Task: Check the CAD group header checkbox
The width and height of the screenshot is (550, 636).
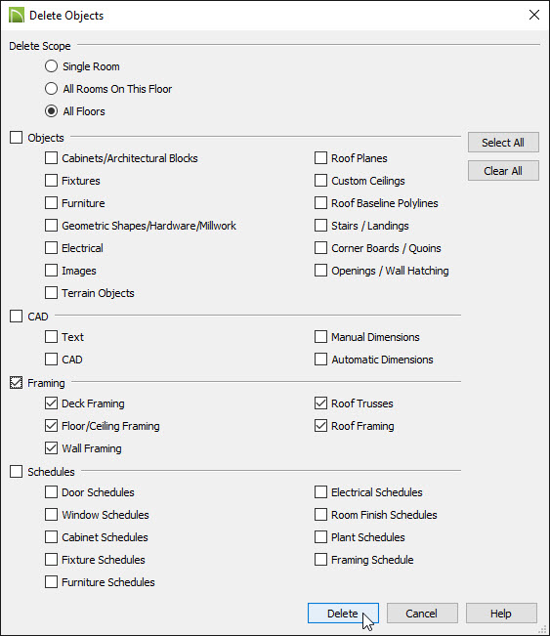Action: tap(17, 316)
